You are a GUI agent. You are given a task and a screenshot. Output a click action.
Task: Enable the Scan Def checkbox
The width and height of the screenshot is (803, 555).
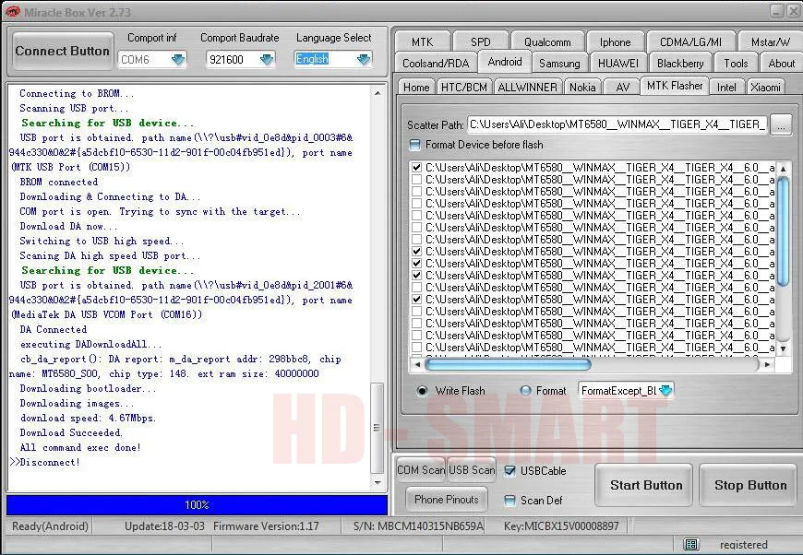point(510,501)
